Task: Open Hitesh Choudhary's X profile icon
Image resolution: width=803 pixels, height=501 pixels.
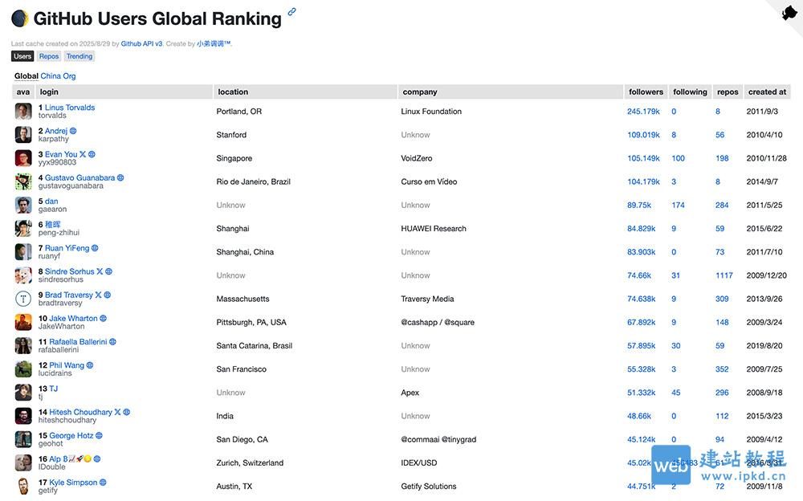Action: click(x=118, y=412)
